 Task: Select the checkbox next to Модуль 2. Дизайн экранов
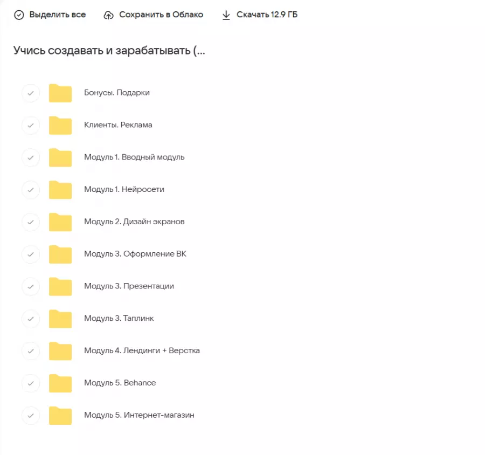[31, 222]
